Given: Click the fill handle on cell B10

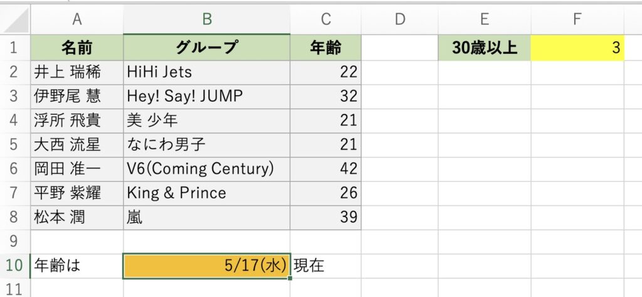Looking at the screenshot, I should (x=290, y=279).
